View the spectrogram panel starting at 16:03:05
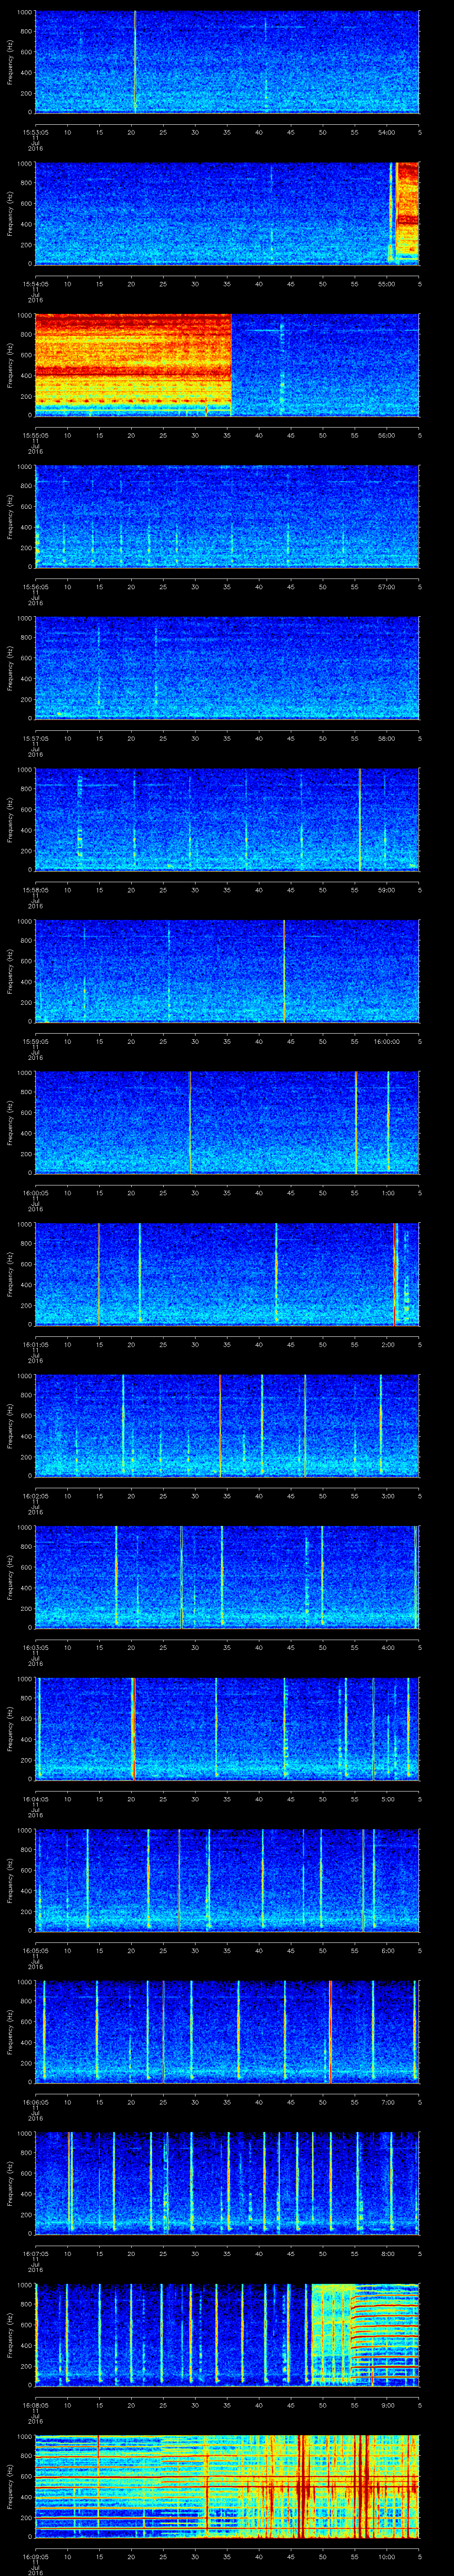This screenshot has height=2576, width=454. click(x=227, y=1577)
